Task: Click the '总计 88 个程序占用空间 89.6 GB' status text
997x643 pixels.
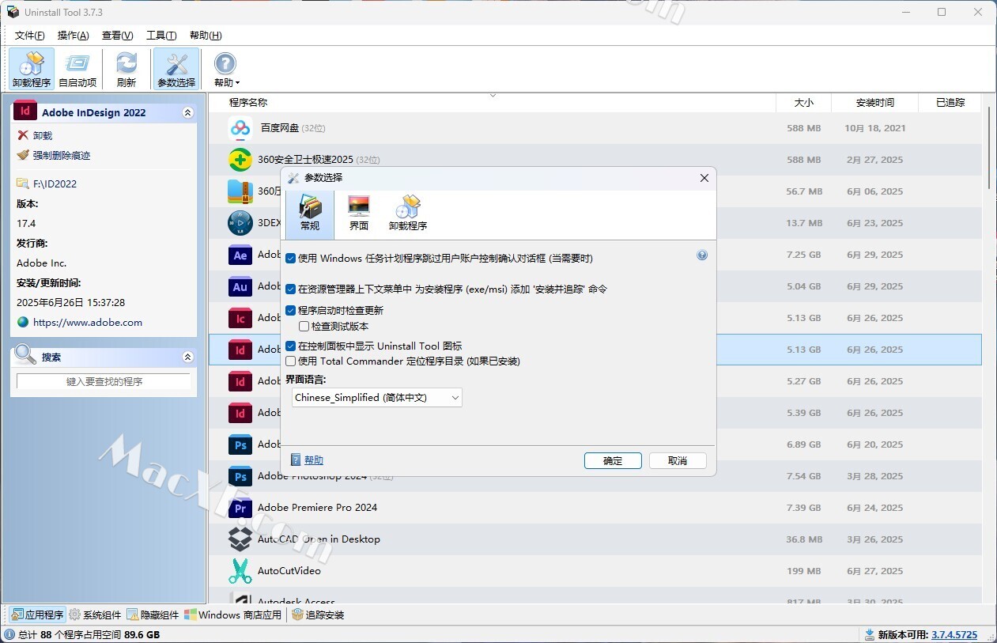Action: point(89,634)
